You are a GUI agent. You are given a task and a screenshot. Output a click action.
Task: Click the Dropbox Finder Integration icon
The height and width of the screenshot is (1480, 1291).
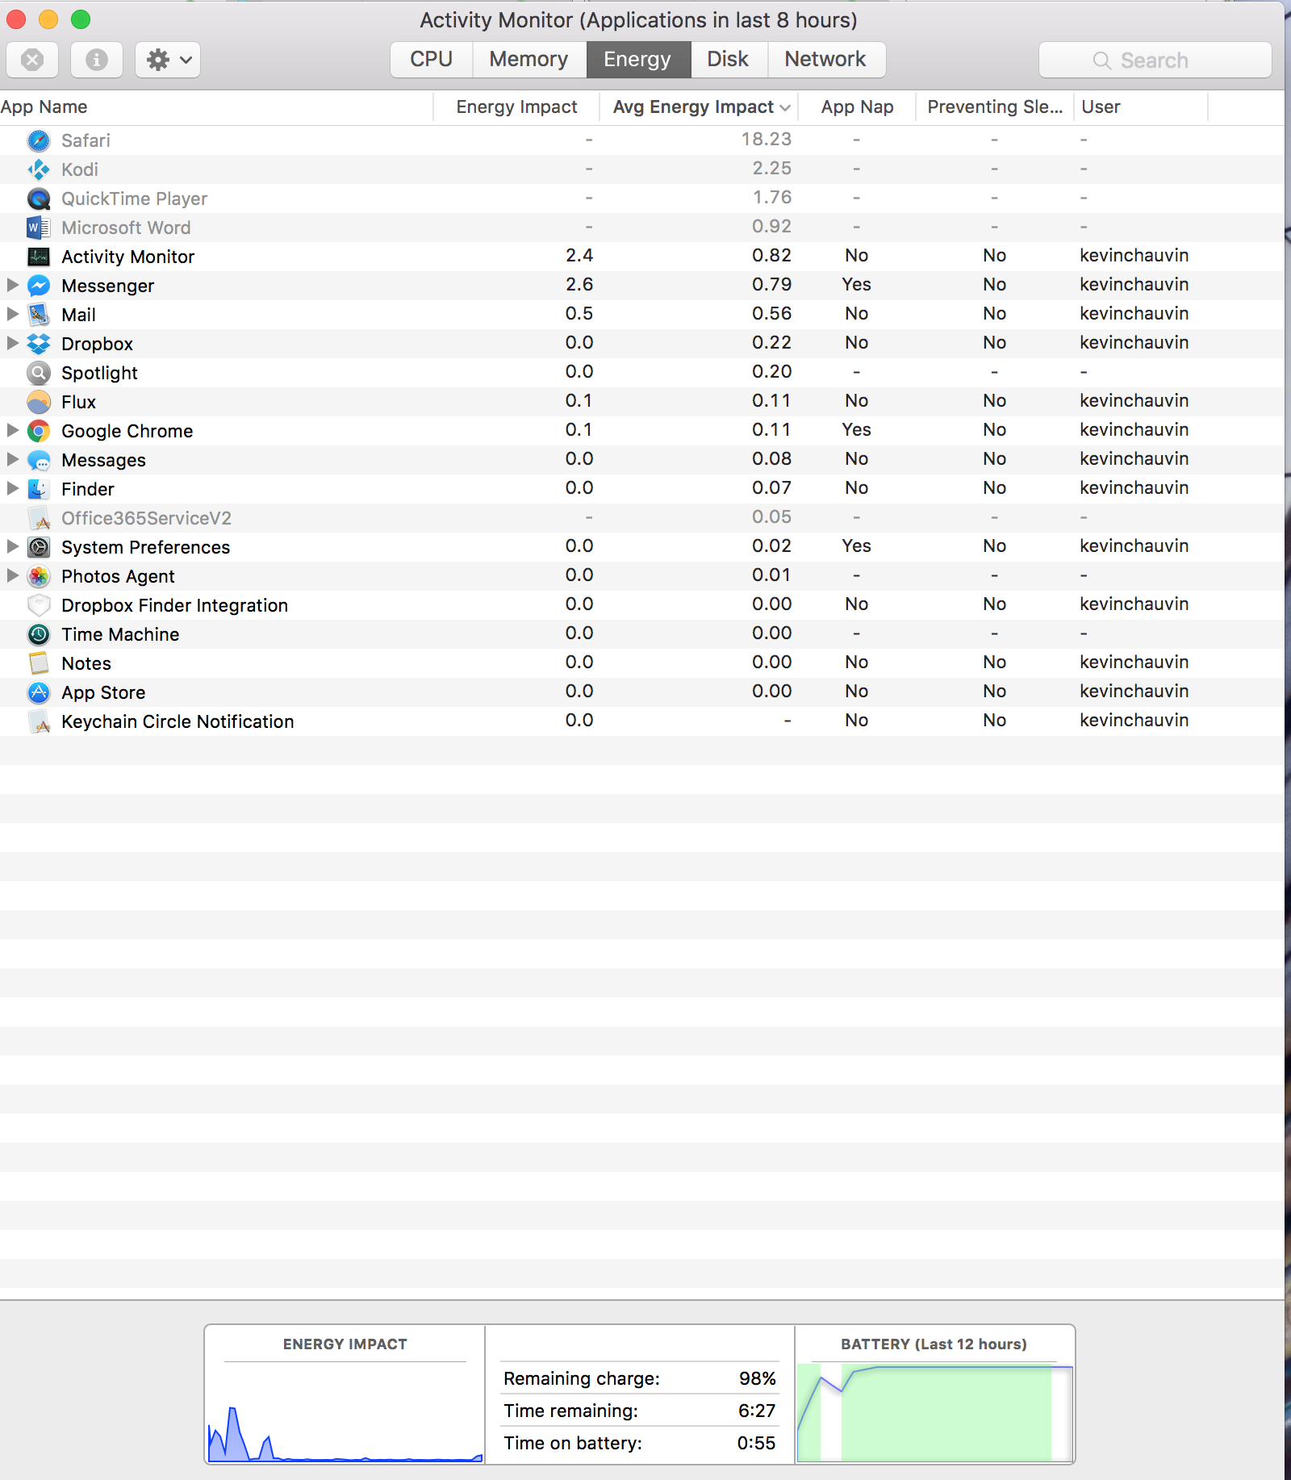tap(39, 605)
